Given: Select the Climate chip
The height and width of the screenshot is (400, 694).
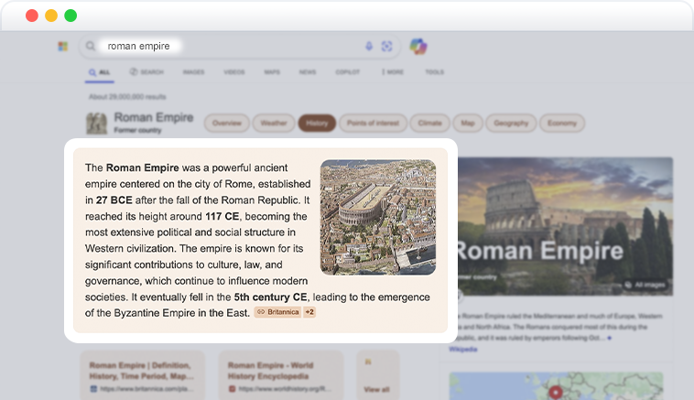Looking at the screenshot, I should [x=429, y=123].
